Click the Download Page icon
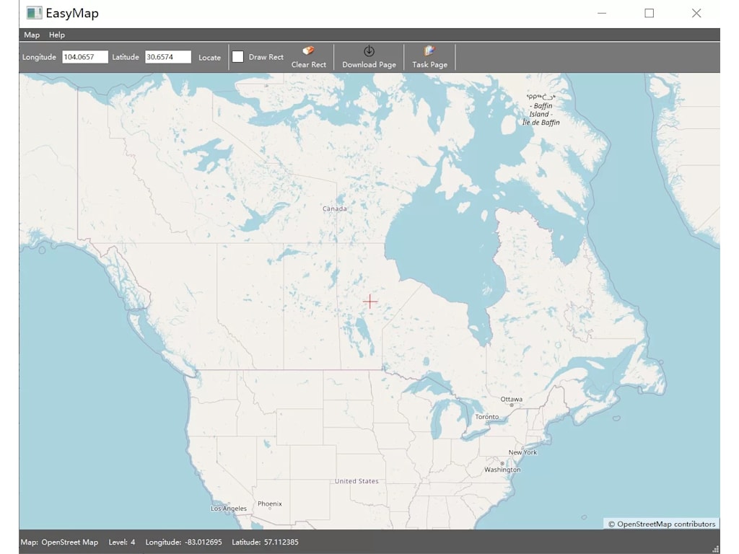The height and width of the screenshot is (554, 739). coord(369,52)
